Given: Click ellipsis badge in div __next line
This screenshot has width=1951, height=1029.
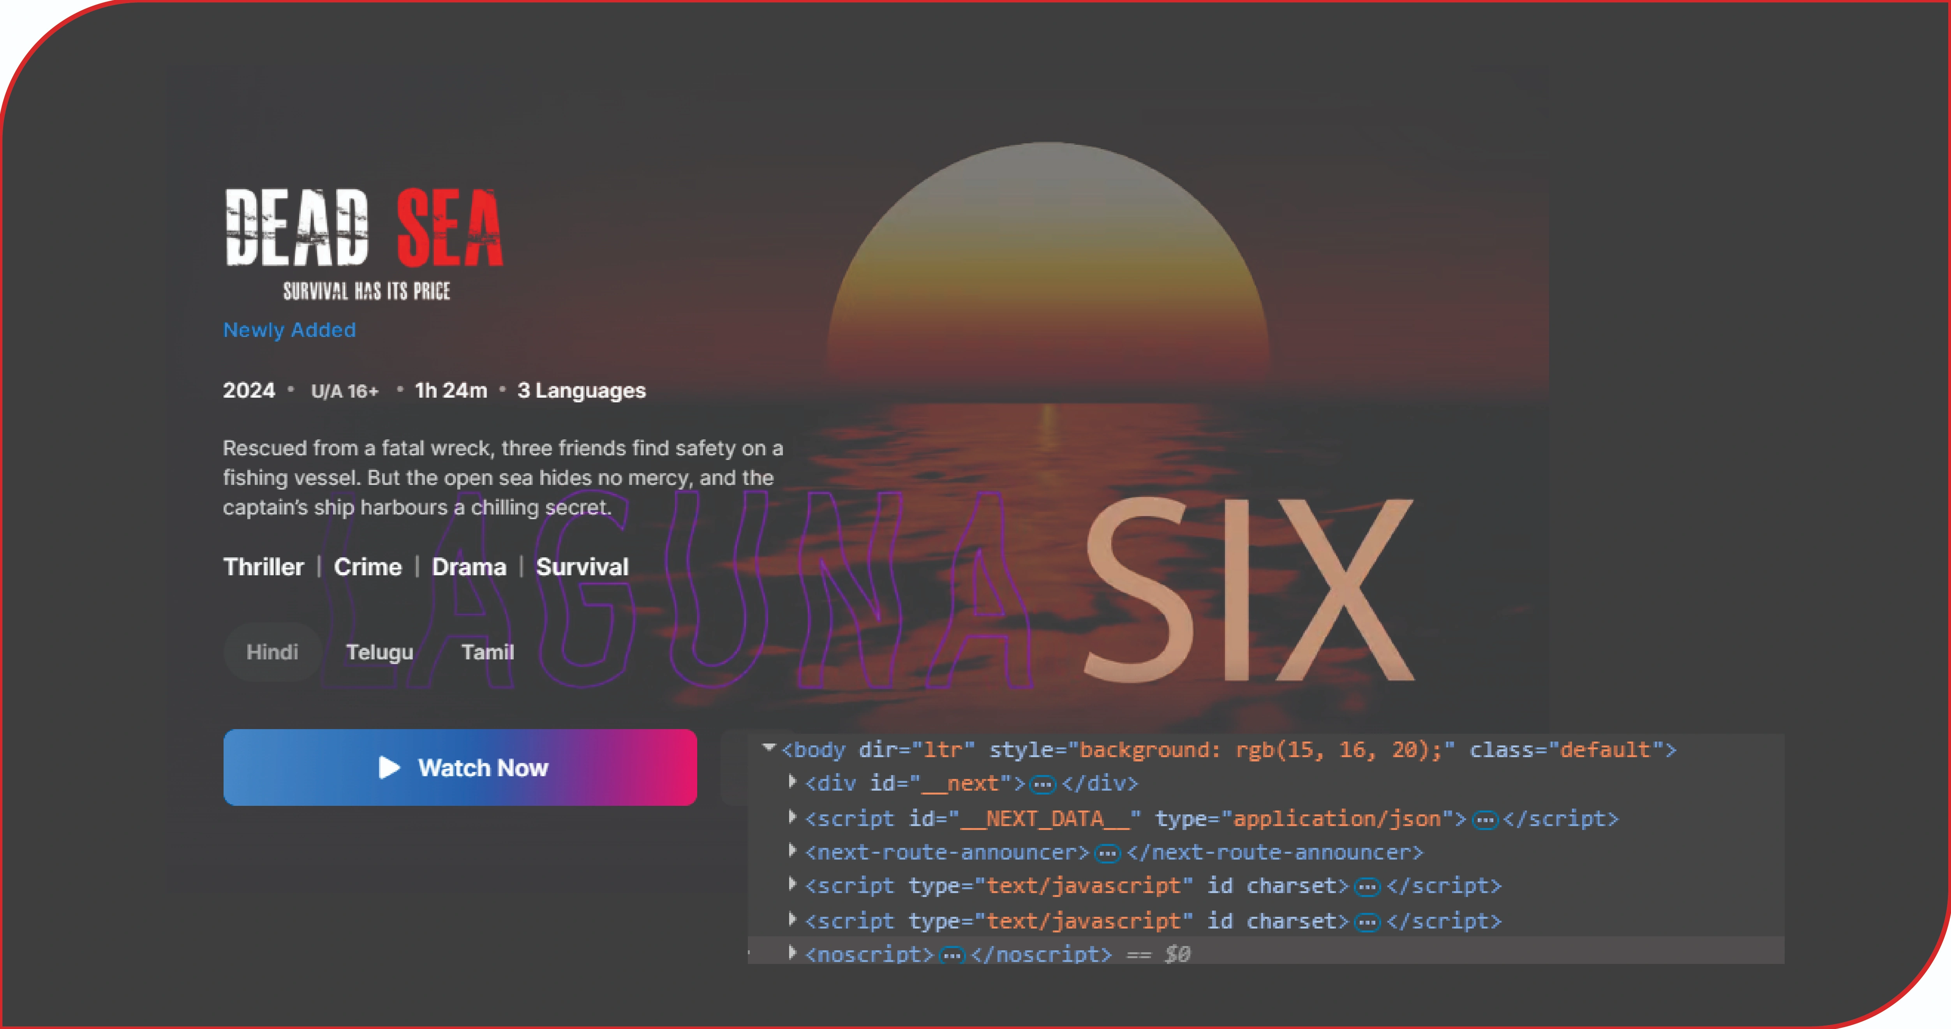Looking at the screenshot, I should pyautogui.click(x=1042, y=784).
